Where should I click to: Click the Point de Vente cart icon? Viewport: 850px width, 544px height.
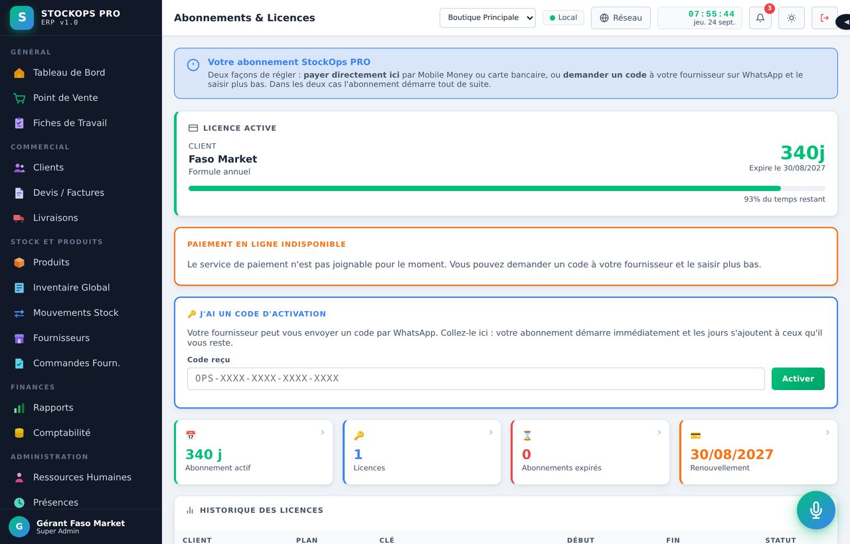pos(19,98)
